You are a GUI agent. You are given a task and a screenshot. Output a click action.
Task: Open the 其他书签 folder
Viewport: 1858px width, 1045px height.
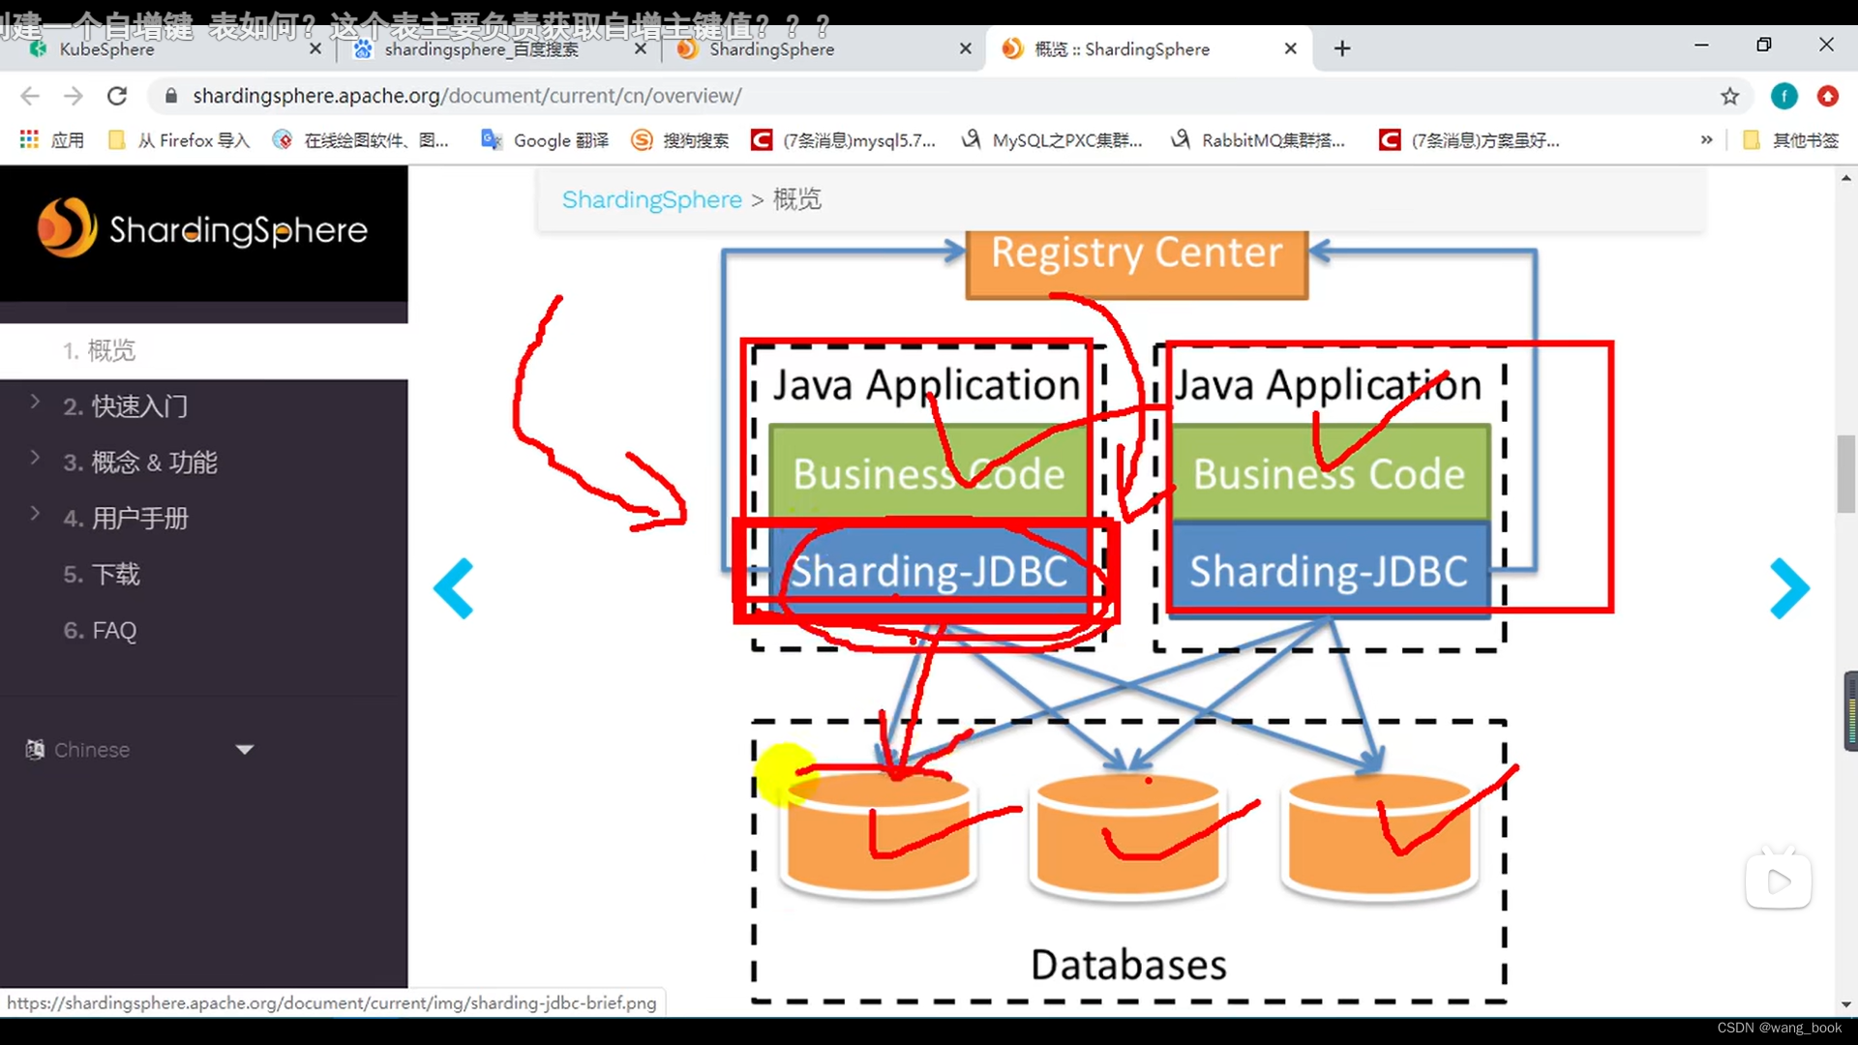pyautogui.click(x=1791, y=140)
